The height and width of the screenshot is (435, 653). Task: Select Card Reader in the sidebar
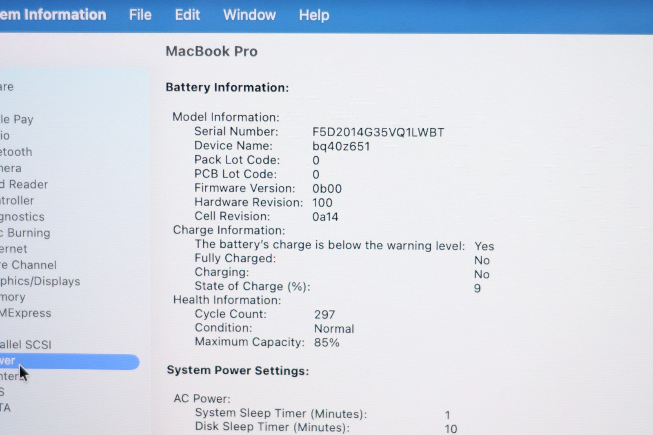tap(24, 184)
